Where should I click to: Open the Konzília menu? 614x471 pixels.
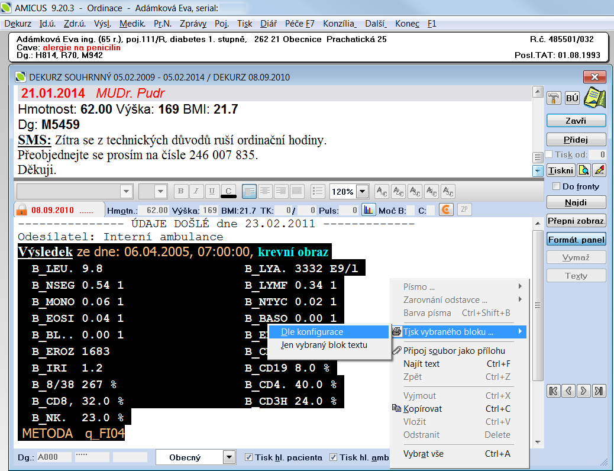340,24
